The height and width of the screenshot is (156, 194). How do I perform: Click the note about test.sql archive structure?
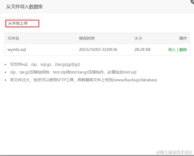[x=73, y=72]
